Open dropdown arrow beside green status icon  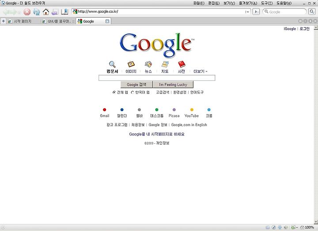(x=297, y=227)
